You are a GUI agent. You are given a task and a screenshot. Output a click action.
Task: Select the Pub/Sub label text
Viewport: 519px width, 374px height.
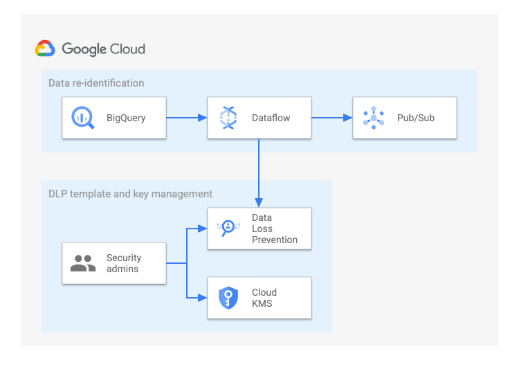(x=416, y=118)
